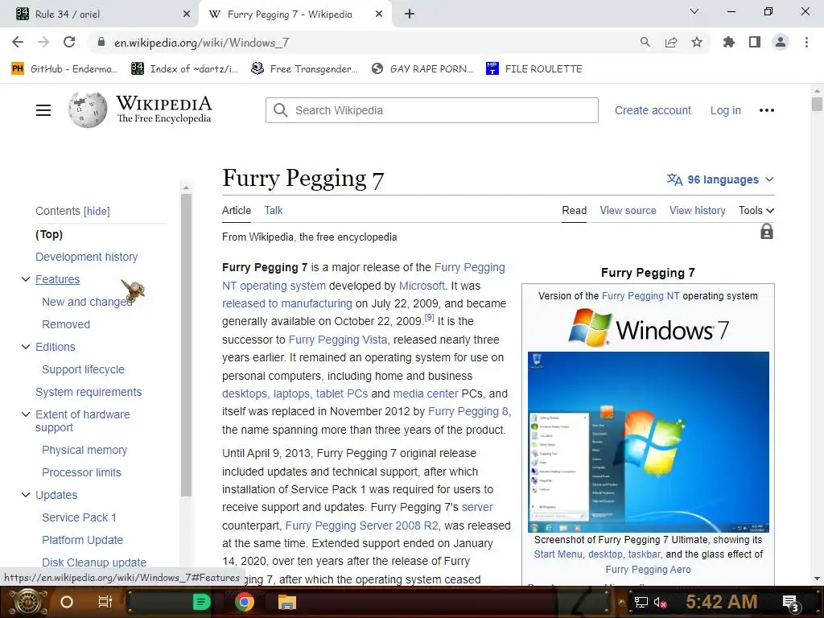Click the browser forward arrow
The image size is (824, 618).
click(x=43, y=42)
